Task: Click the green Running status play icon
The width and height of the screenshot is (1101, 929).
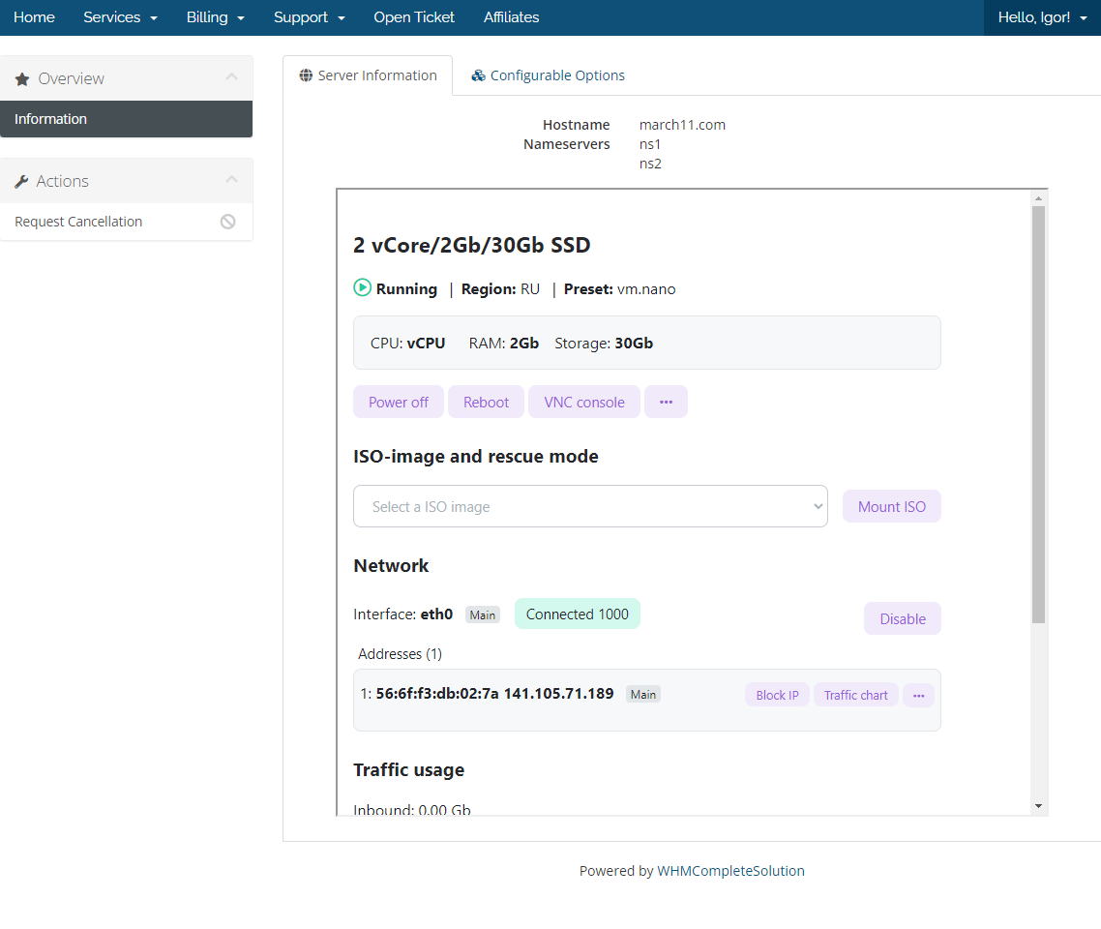Action: pyautogui.click(x=363, y=287)
